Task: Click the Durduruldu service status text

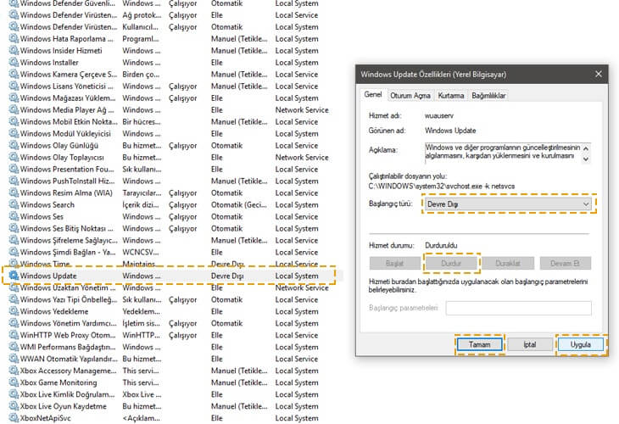Action: (441, 245)
